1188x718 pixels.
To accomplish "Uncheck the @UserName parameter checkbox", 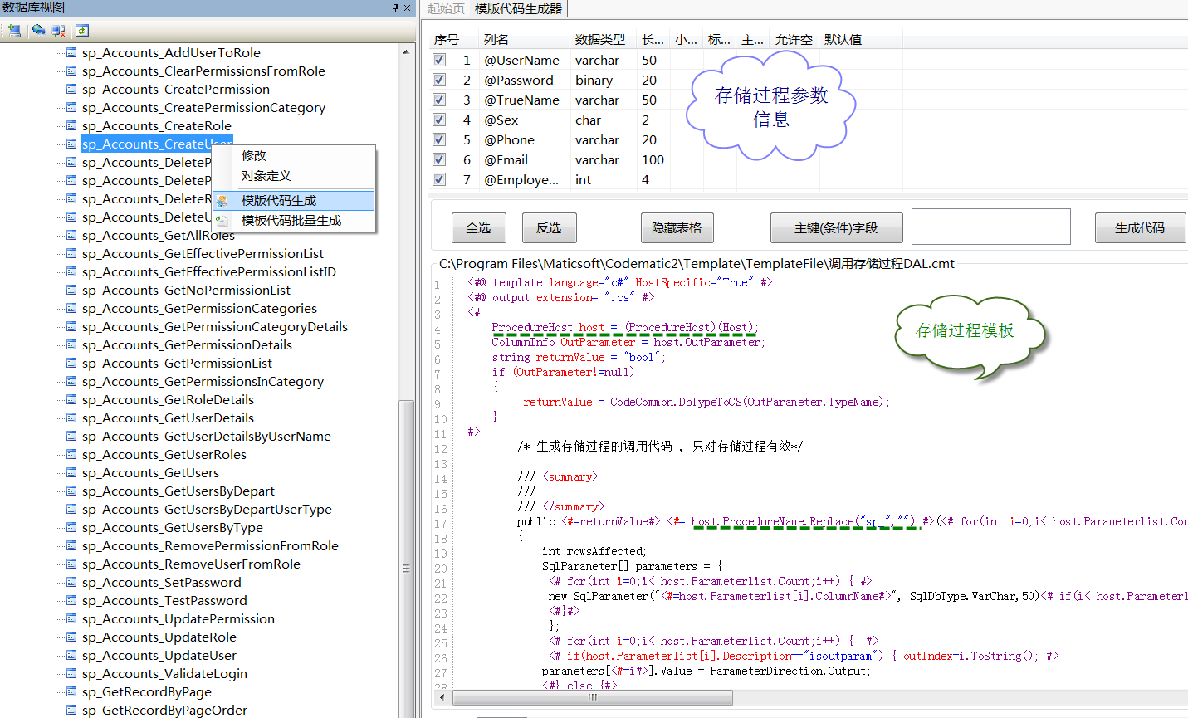I will [x=439, y=60].
